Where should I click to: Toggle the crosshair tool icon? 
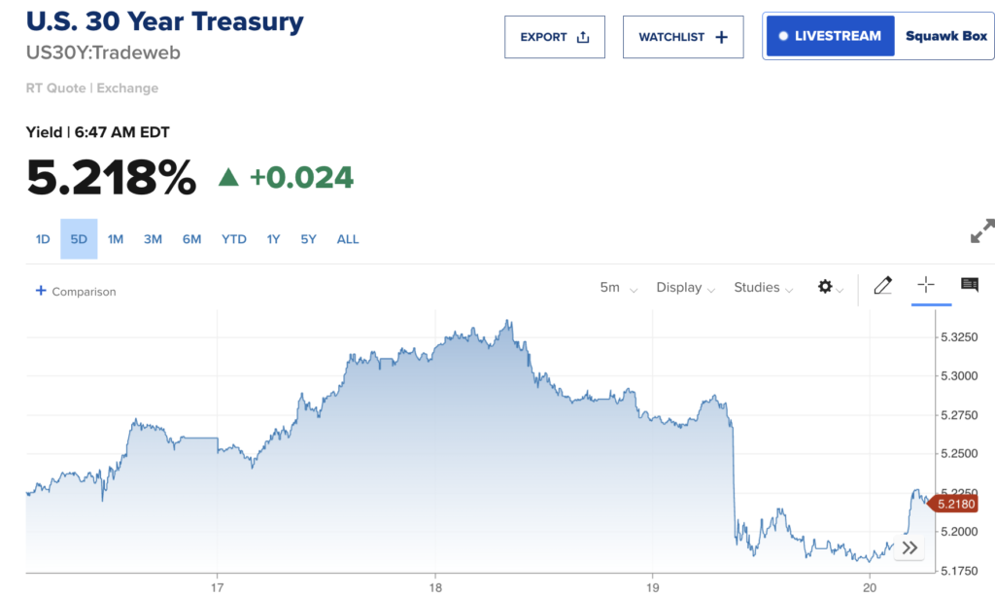(926, 285)
